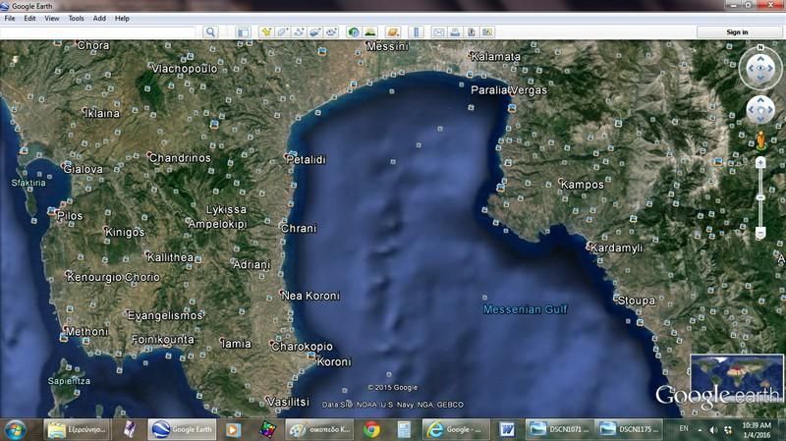Open Chrome from the taskbar
The height and width of the screenshot is (441, 786).
point(371,429)
